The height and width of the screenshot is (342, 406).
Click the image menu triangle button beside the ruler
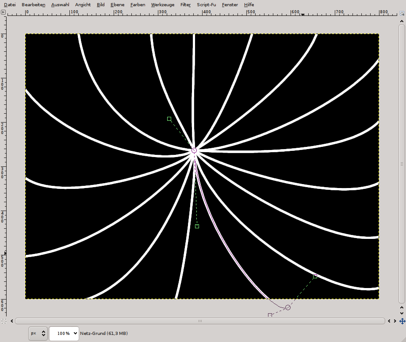coord(3,12)
